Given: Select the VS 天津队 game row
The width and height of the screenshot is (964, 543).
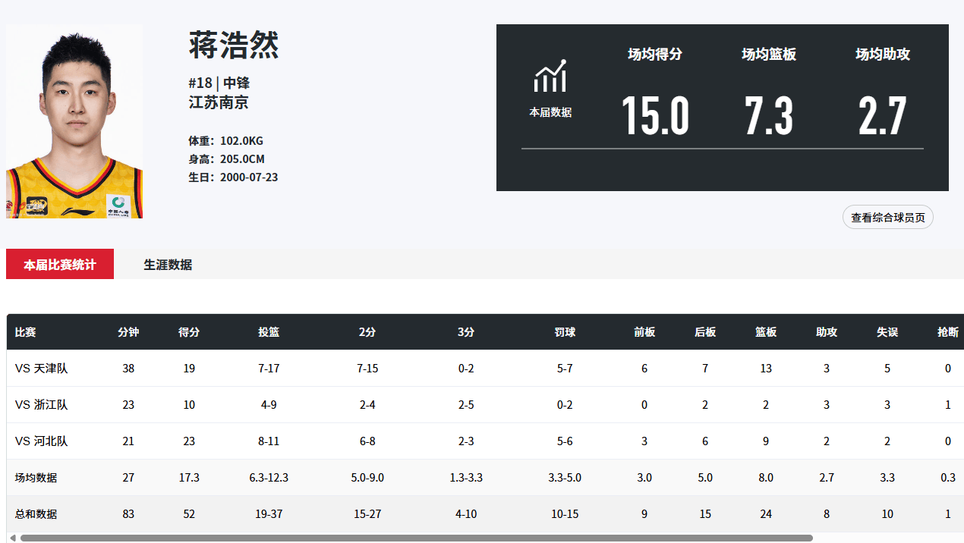Looking at the screenshot, I should [x=42, y=369].
